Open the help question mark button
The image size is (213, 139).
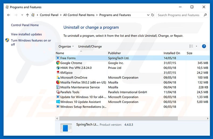point(204,46)
